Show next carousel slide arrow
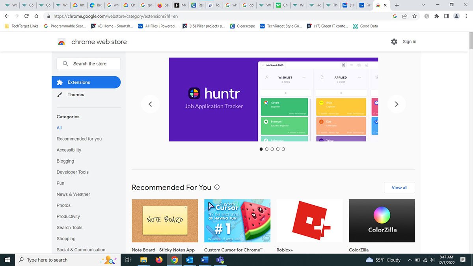 397,104
